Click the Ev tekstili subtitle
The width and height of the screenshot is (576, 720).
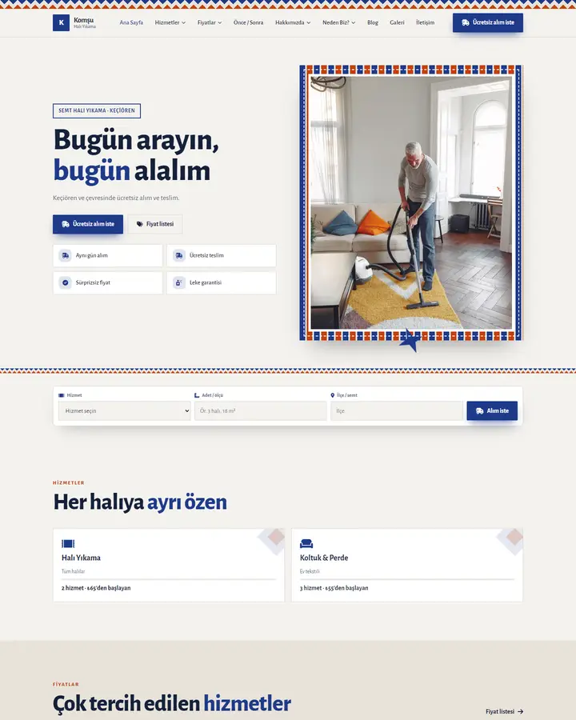tap(310, 572)
